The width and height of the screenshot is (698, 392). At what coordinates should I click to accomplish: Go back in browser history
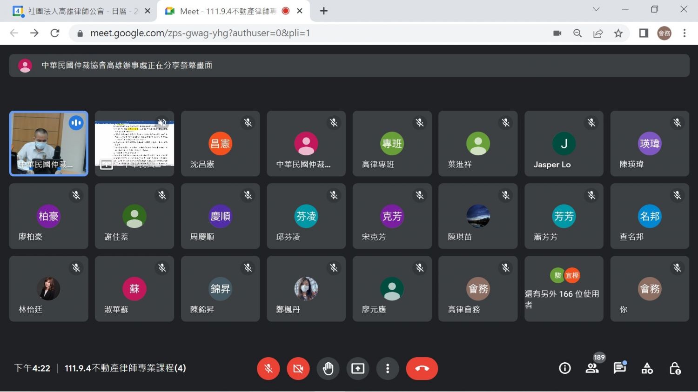point(14,33)
